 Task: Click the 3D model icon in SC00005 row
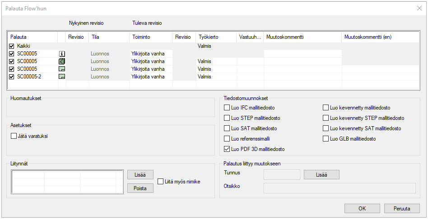[62, 61]
